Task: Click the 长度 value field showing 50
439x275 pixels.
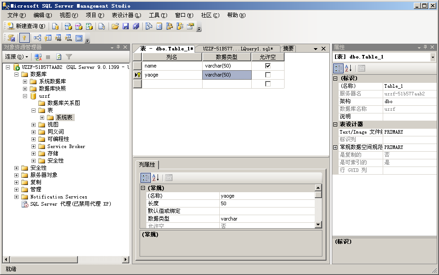Action: tap(267, 203)
